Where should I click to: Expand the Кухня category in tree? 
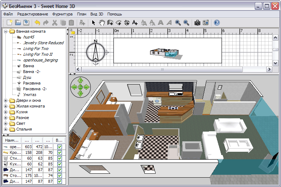point(6,112)
